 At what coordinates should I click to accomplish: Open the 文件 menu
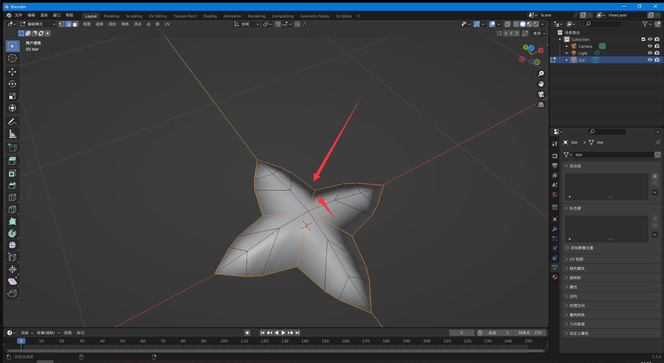(x=19, y=15)
